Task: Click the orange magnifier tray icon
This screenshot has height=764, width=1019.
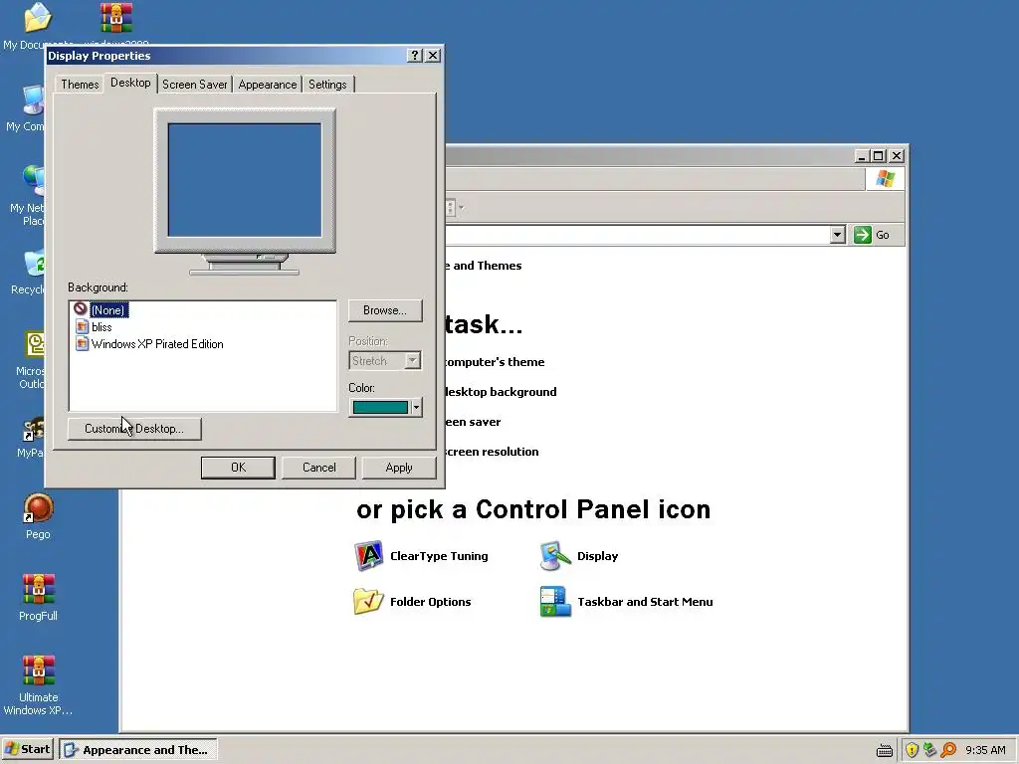Action: 948,750
